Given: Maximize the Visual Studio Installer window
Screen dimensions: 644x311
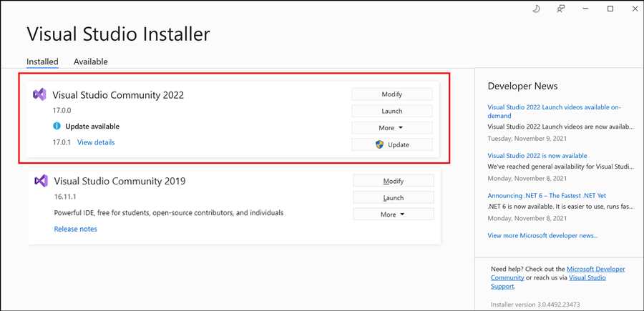Looking at the screenshot, I should 610,9.
